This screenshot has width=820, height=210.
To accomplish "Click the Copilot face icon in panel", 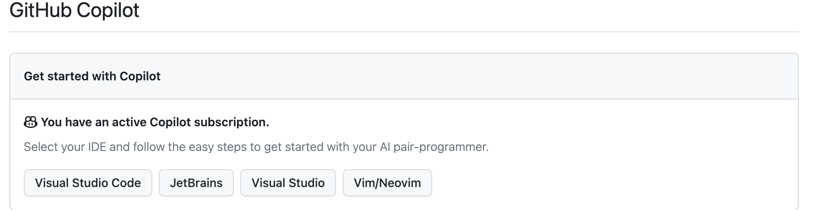I will (31, 122).
